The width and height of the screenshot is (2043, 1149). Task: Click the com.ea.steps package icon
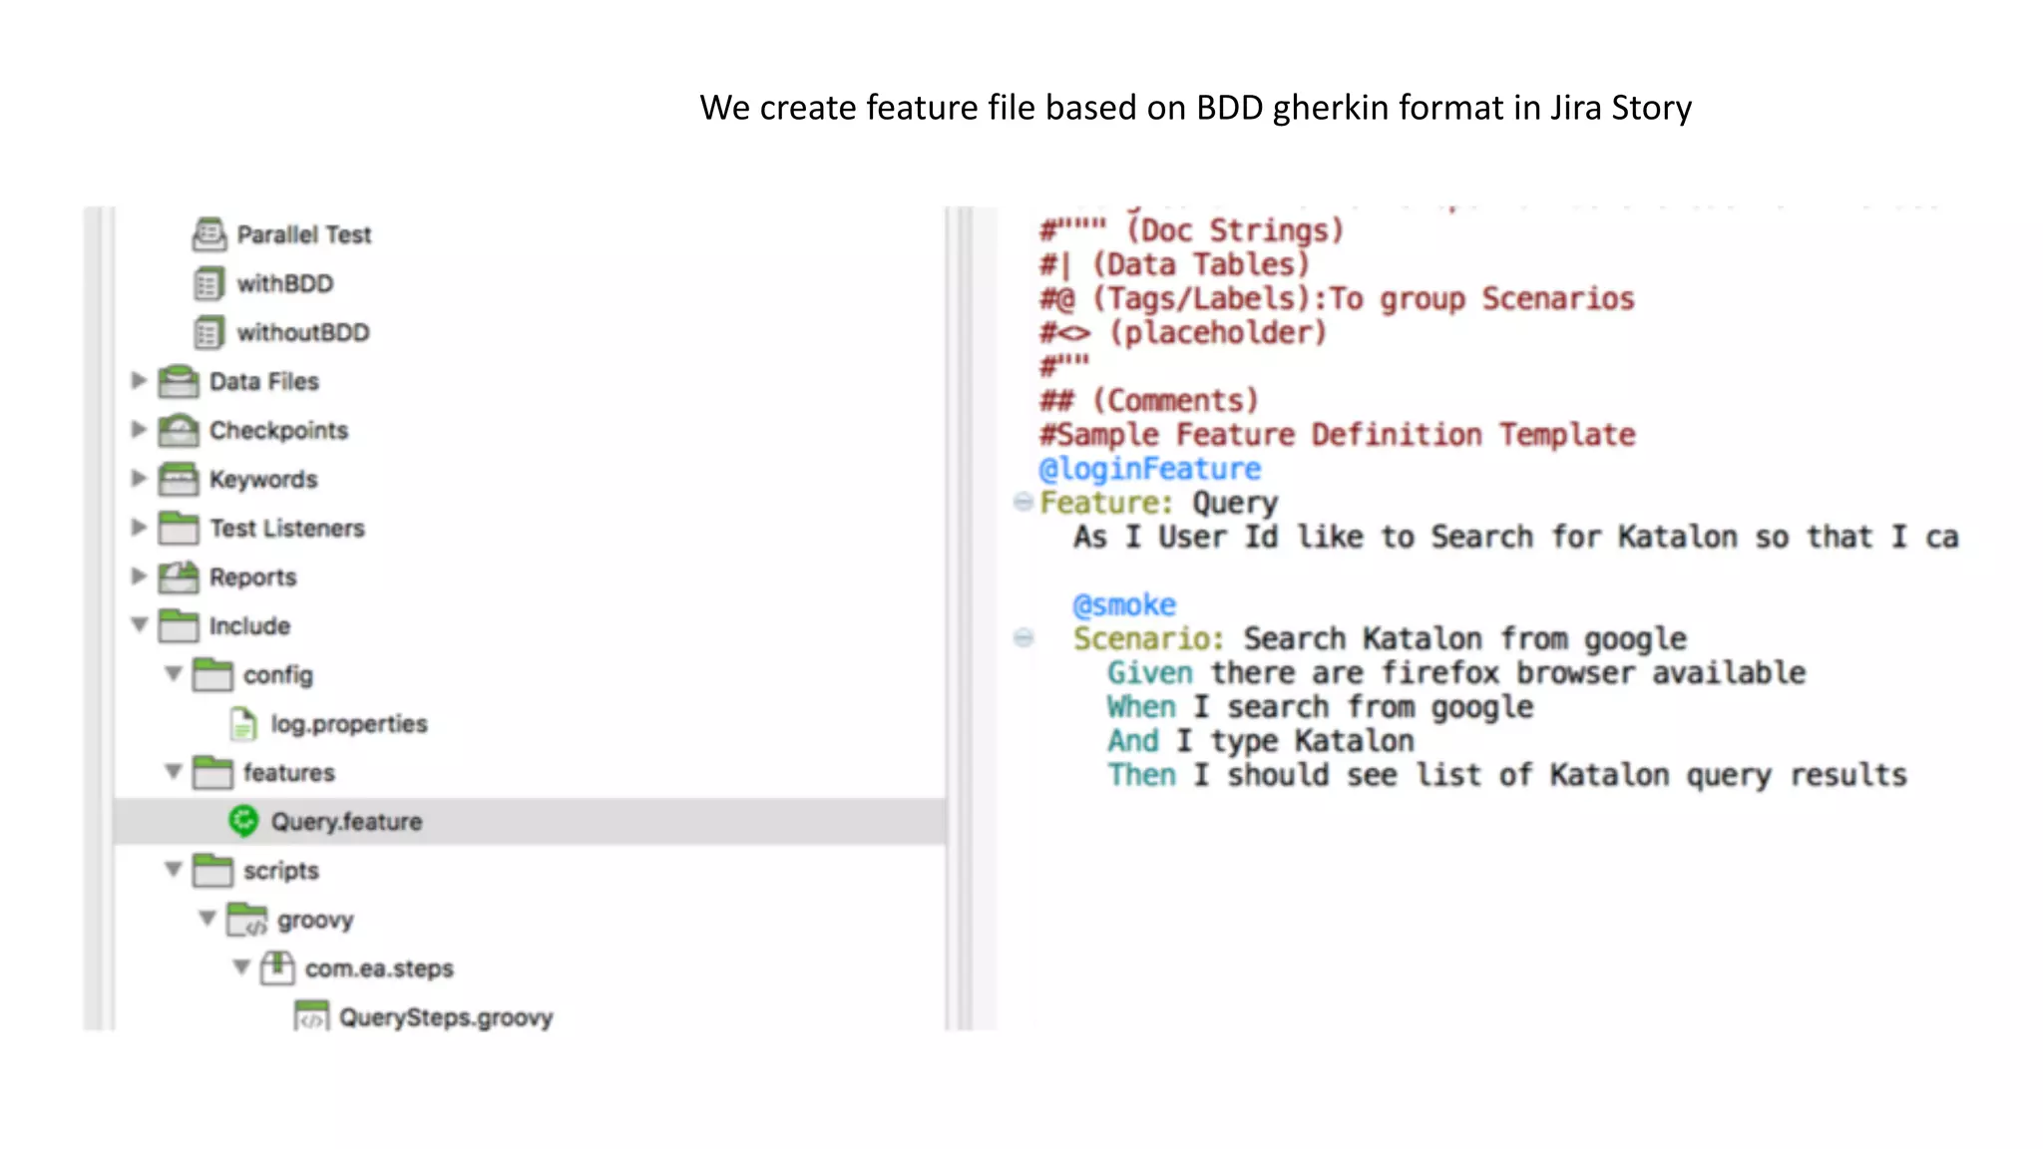click(277, 967)
